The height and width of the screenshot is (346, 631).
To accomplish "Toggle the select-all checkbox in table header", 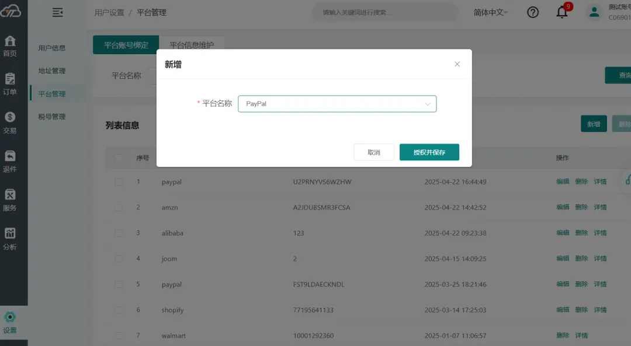I will 119,158.
